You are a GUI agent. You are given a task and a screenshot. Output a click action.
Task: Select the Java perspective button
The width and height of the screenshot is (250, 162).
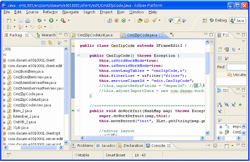point(237,21)
